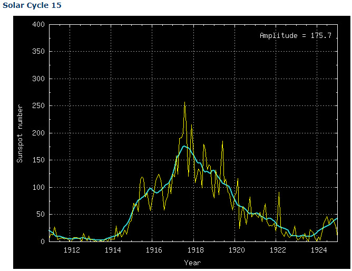The image size is (352, 271).
Task: Click the 350 y-axis label
Action: click(x=38, y=52)
